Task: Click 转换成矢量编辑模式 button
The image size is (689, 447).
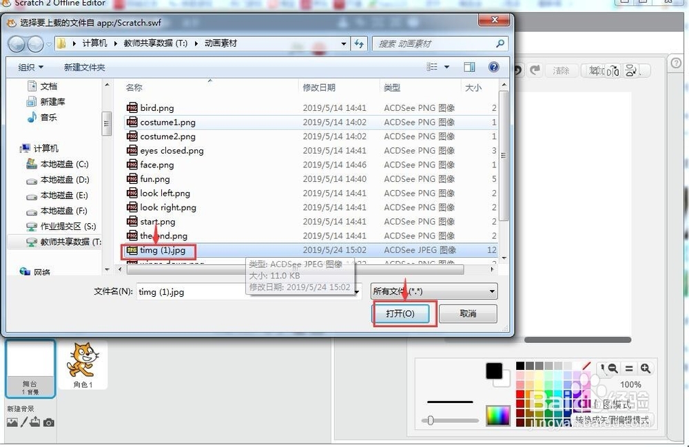Action: (612, 419)
